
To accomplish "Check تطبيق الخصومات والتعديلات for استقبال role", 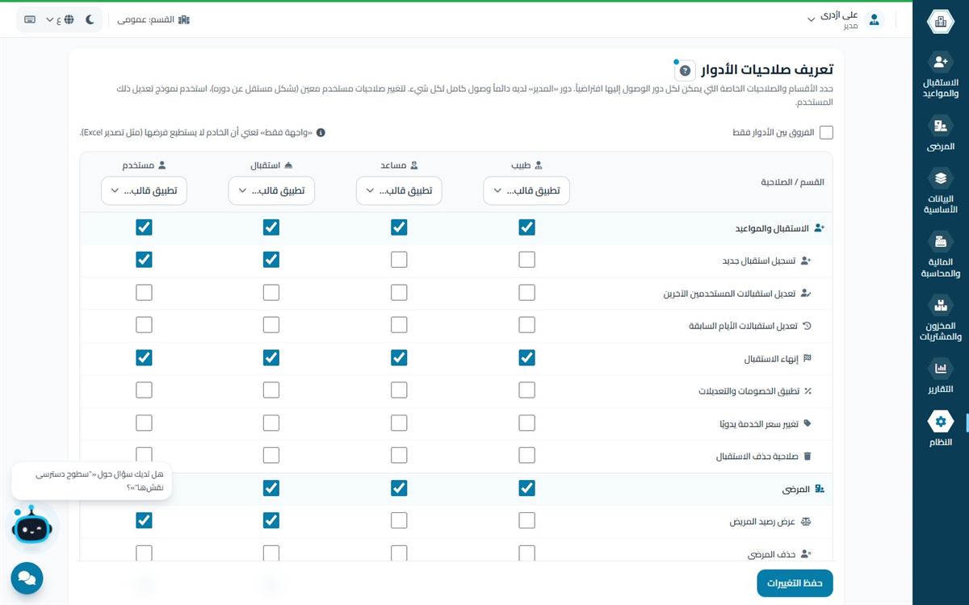I will pos(271,390).
